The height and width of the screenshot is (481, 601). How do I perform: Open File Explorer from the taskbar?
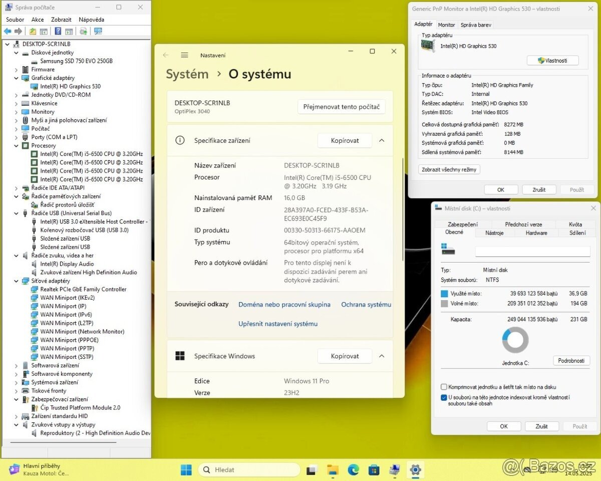coord(333,470)
